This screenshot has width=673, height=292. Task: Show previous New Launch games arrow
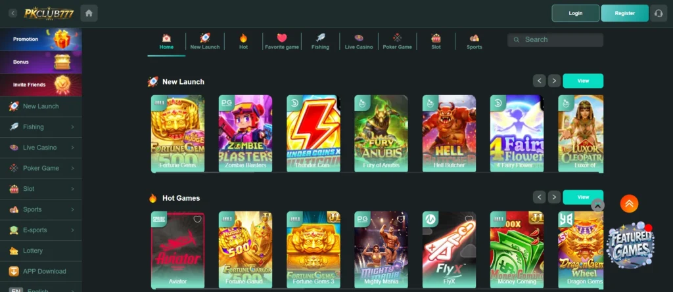click(539, 81)
